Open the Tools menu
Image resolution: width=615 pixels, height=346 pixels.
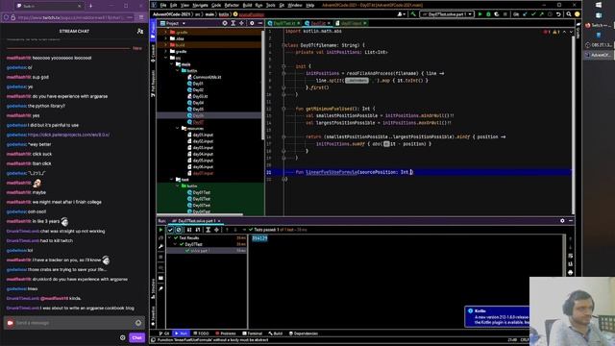[271, 5]
